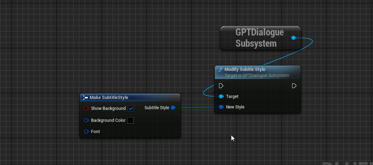Select the Modify Subitle Style node header

pyautogui.click(x=258, y=72)
